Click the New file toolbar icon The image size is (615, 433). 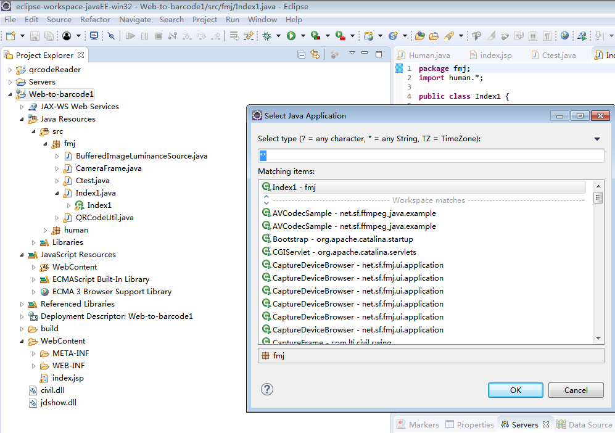11,36
